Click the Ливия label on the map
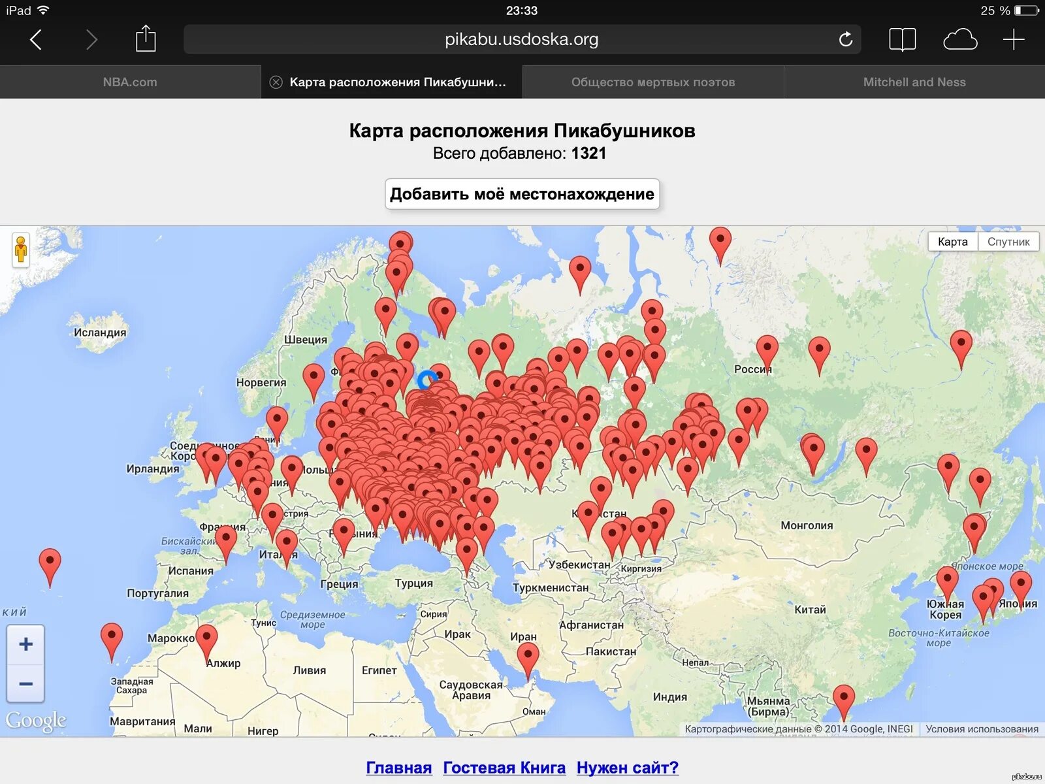This screenshot has height=784, width=1045. (310, 670)
